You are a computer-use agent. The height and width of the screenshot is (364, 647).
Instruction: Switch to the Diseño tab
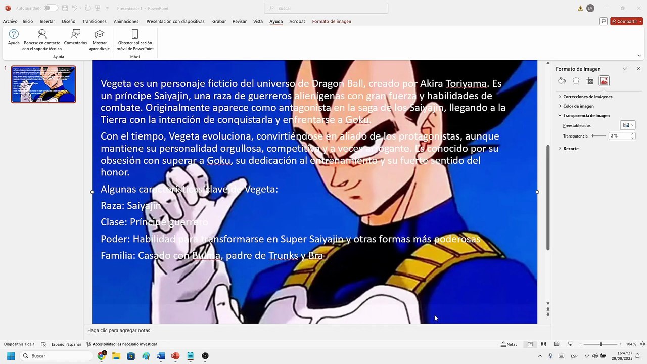click(x=69, y=21)
